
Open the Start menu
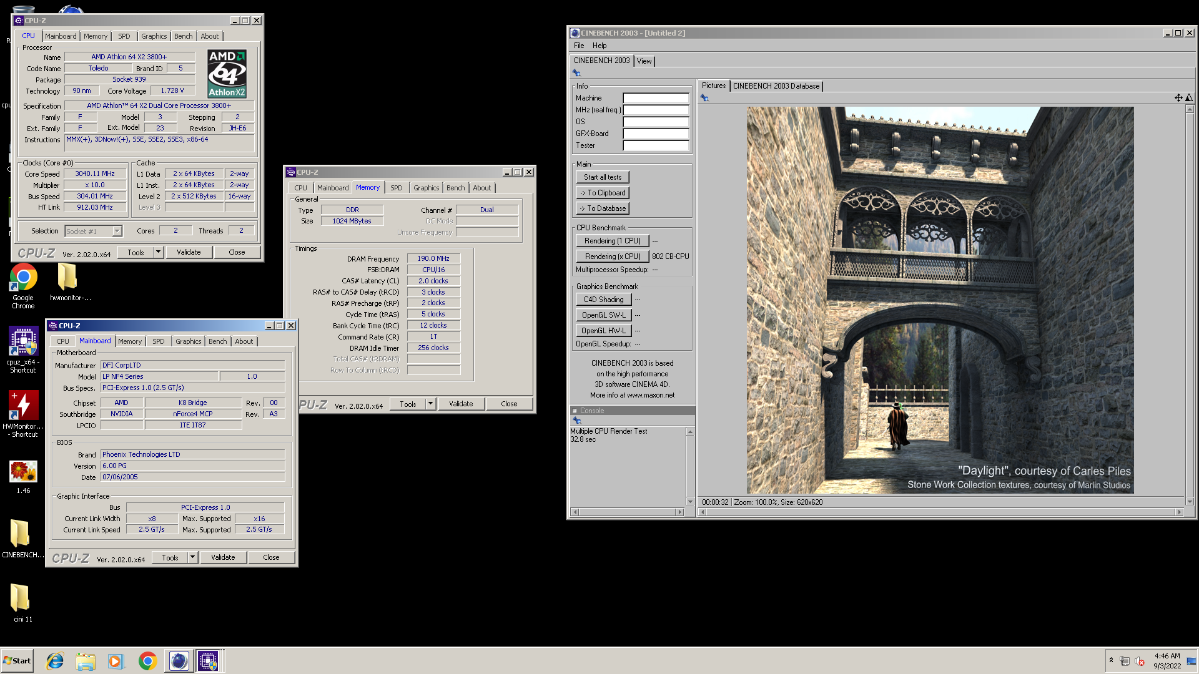pos(17,661)
